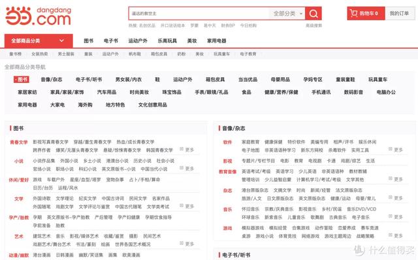This screenshot has width=418, height=260.
Task: Click the magnifier search button
Action: point(313,13)
